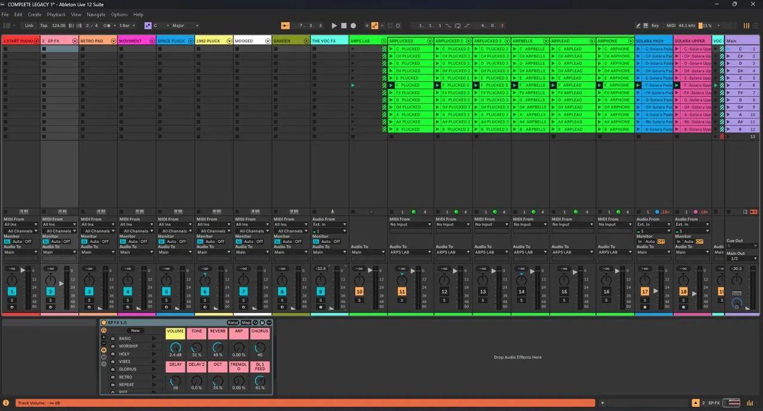Toggle the EP FX 1.0 device activator
Image resolution: width=763 pixels, height=411 pixels.
pyautogui.click(x=104, y=322)
